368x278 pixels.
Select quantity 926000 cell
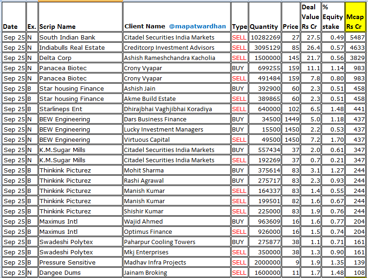click(x=265, y=232)
